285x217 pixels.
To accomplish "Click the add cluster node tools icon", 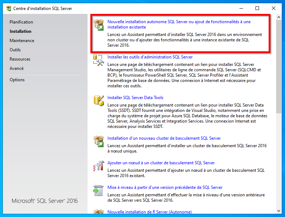I will click(x=99, y=166).
